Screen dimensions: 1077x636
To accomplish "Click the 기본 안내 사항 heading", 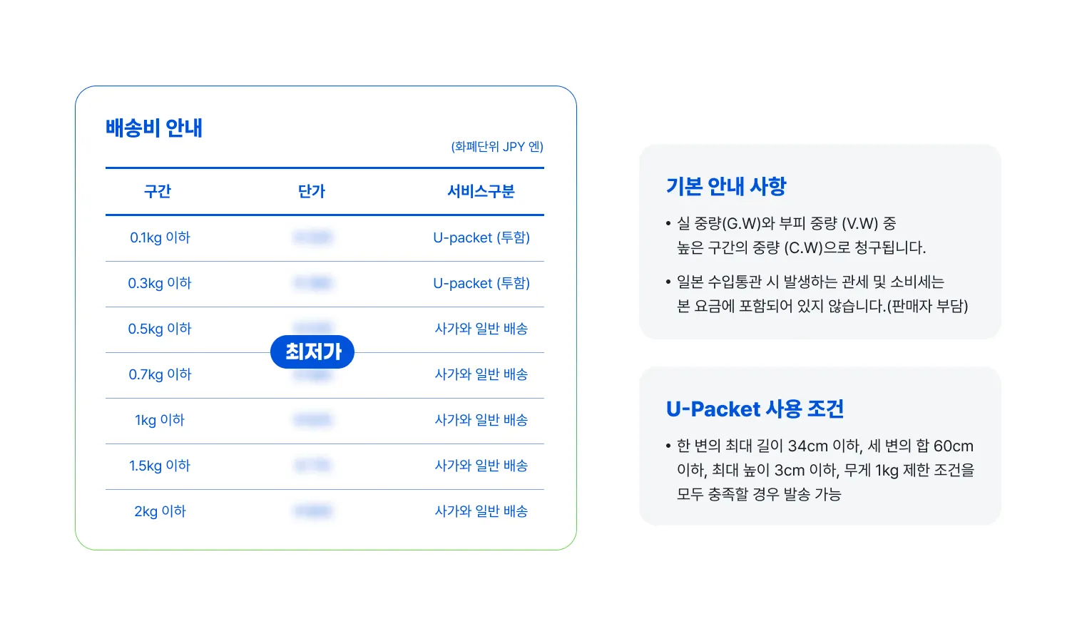I will tap(726, 186).
